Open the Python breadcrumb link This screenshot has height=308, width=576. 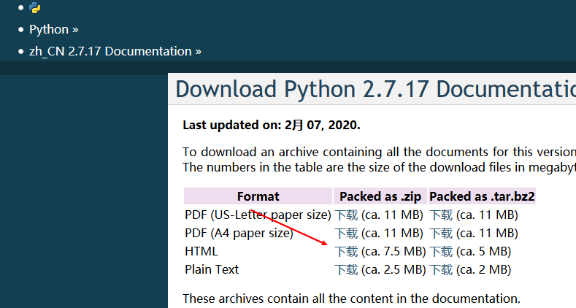click(x=49, y=29)
